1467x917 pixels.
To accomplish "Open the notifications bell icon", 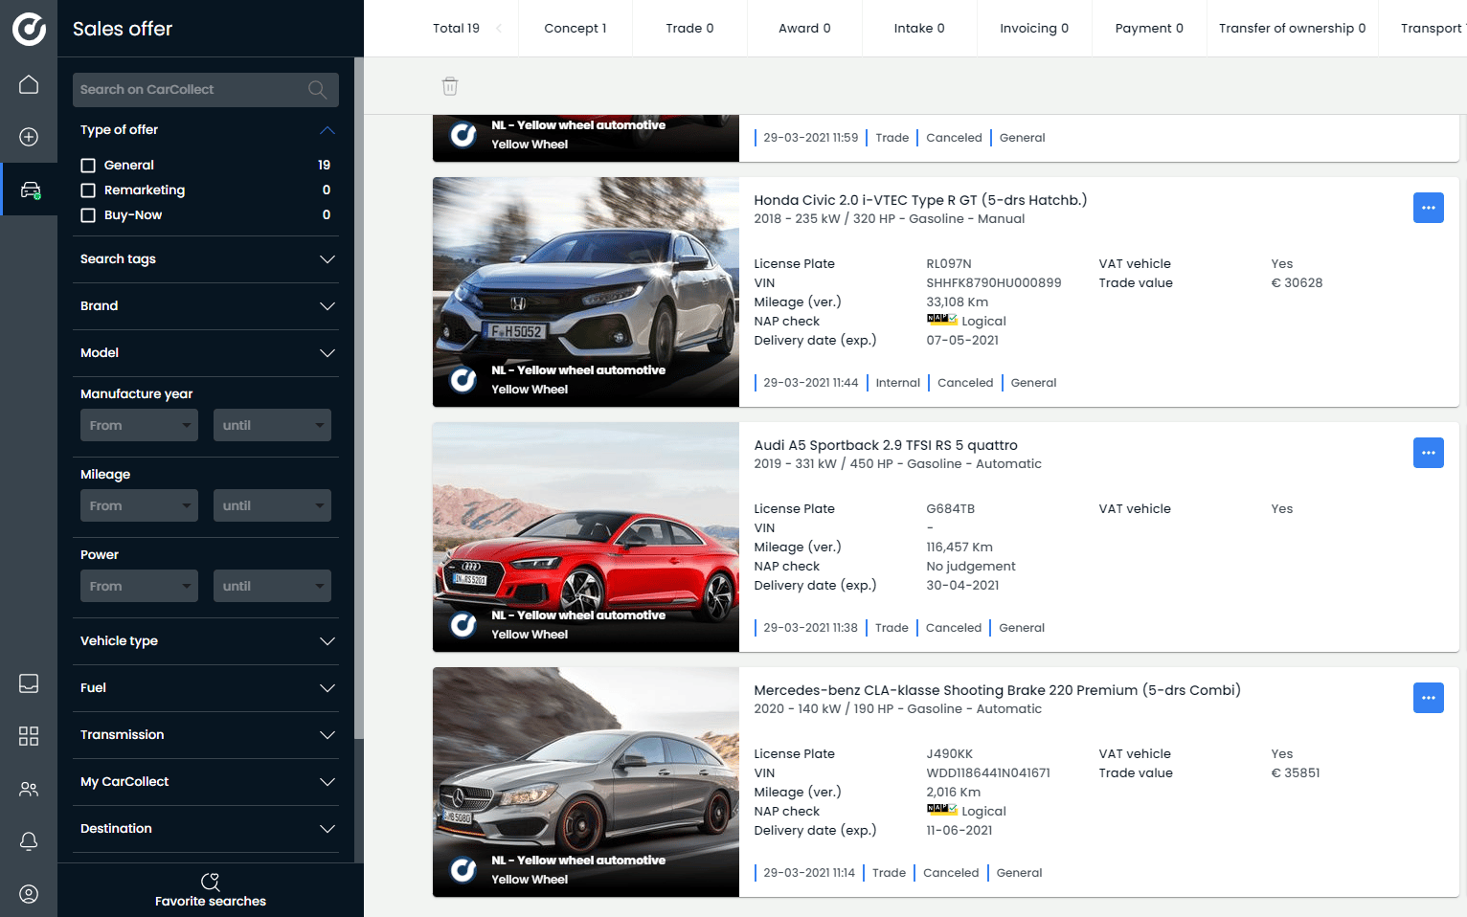I will (x=29, y=841).
